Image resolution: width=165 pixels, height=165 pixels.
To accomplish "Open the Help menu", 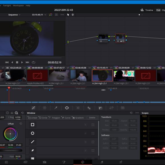I will [28, 5].
